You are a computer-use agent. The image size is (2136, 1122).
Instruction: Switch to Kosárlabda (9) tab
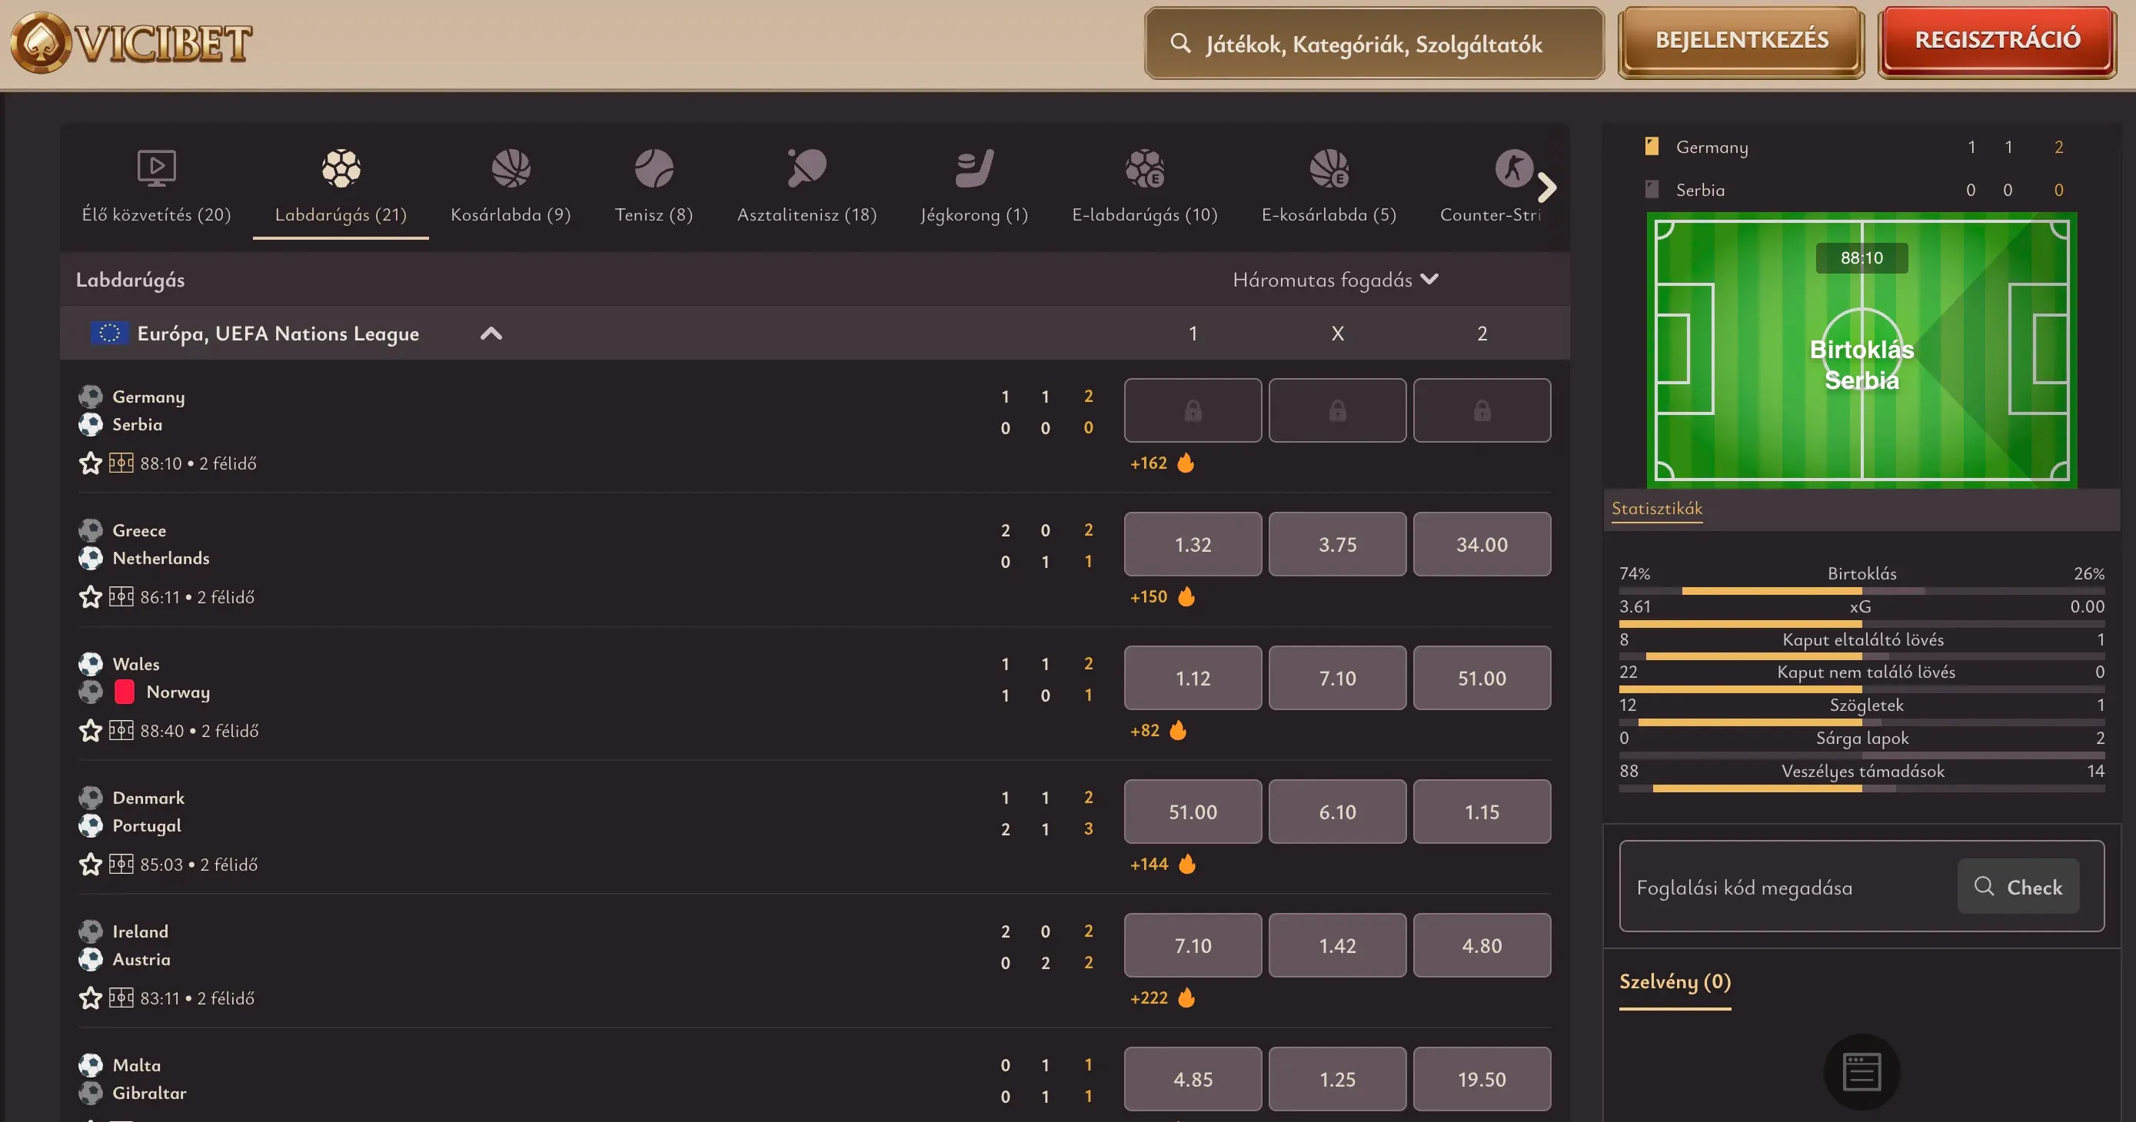(511, 187)
